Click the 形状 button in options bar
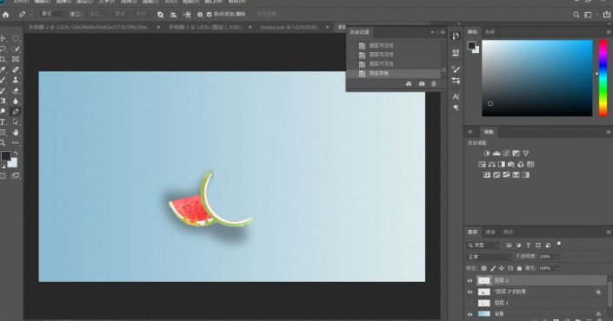Viewport: 613px width, 321px height. pyautogui.click(x=141, y=14)
